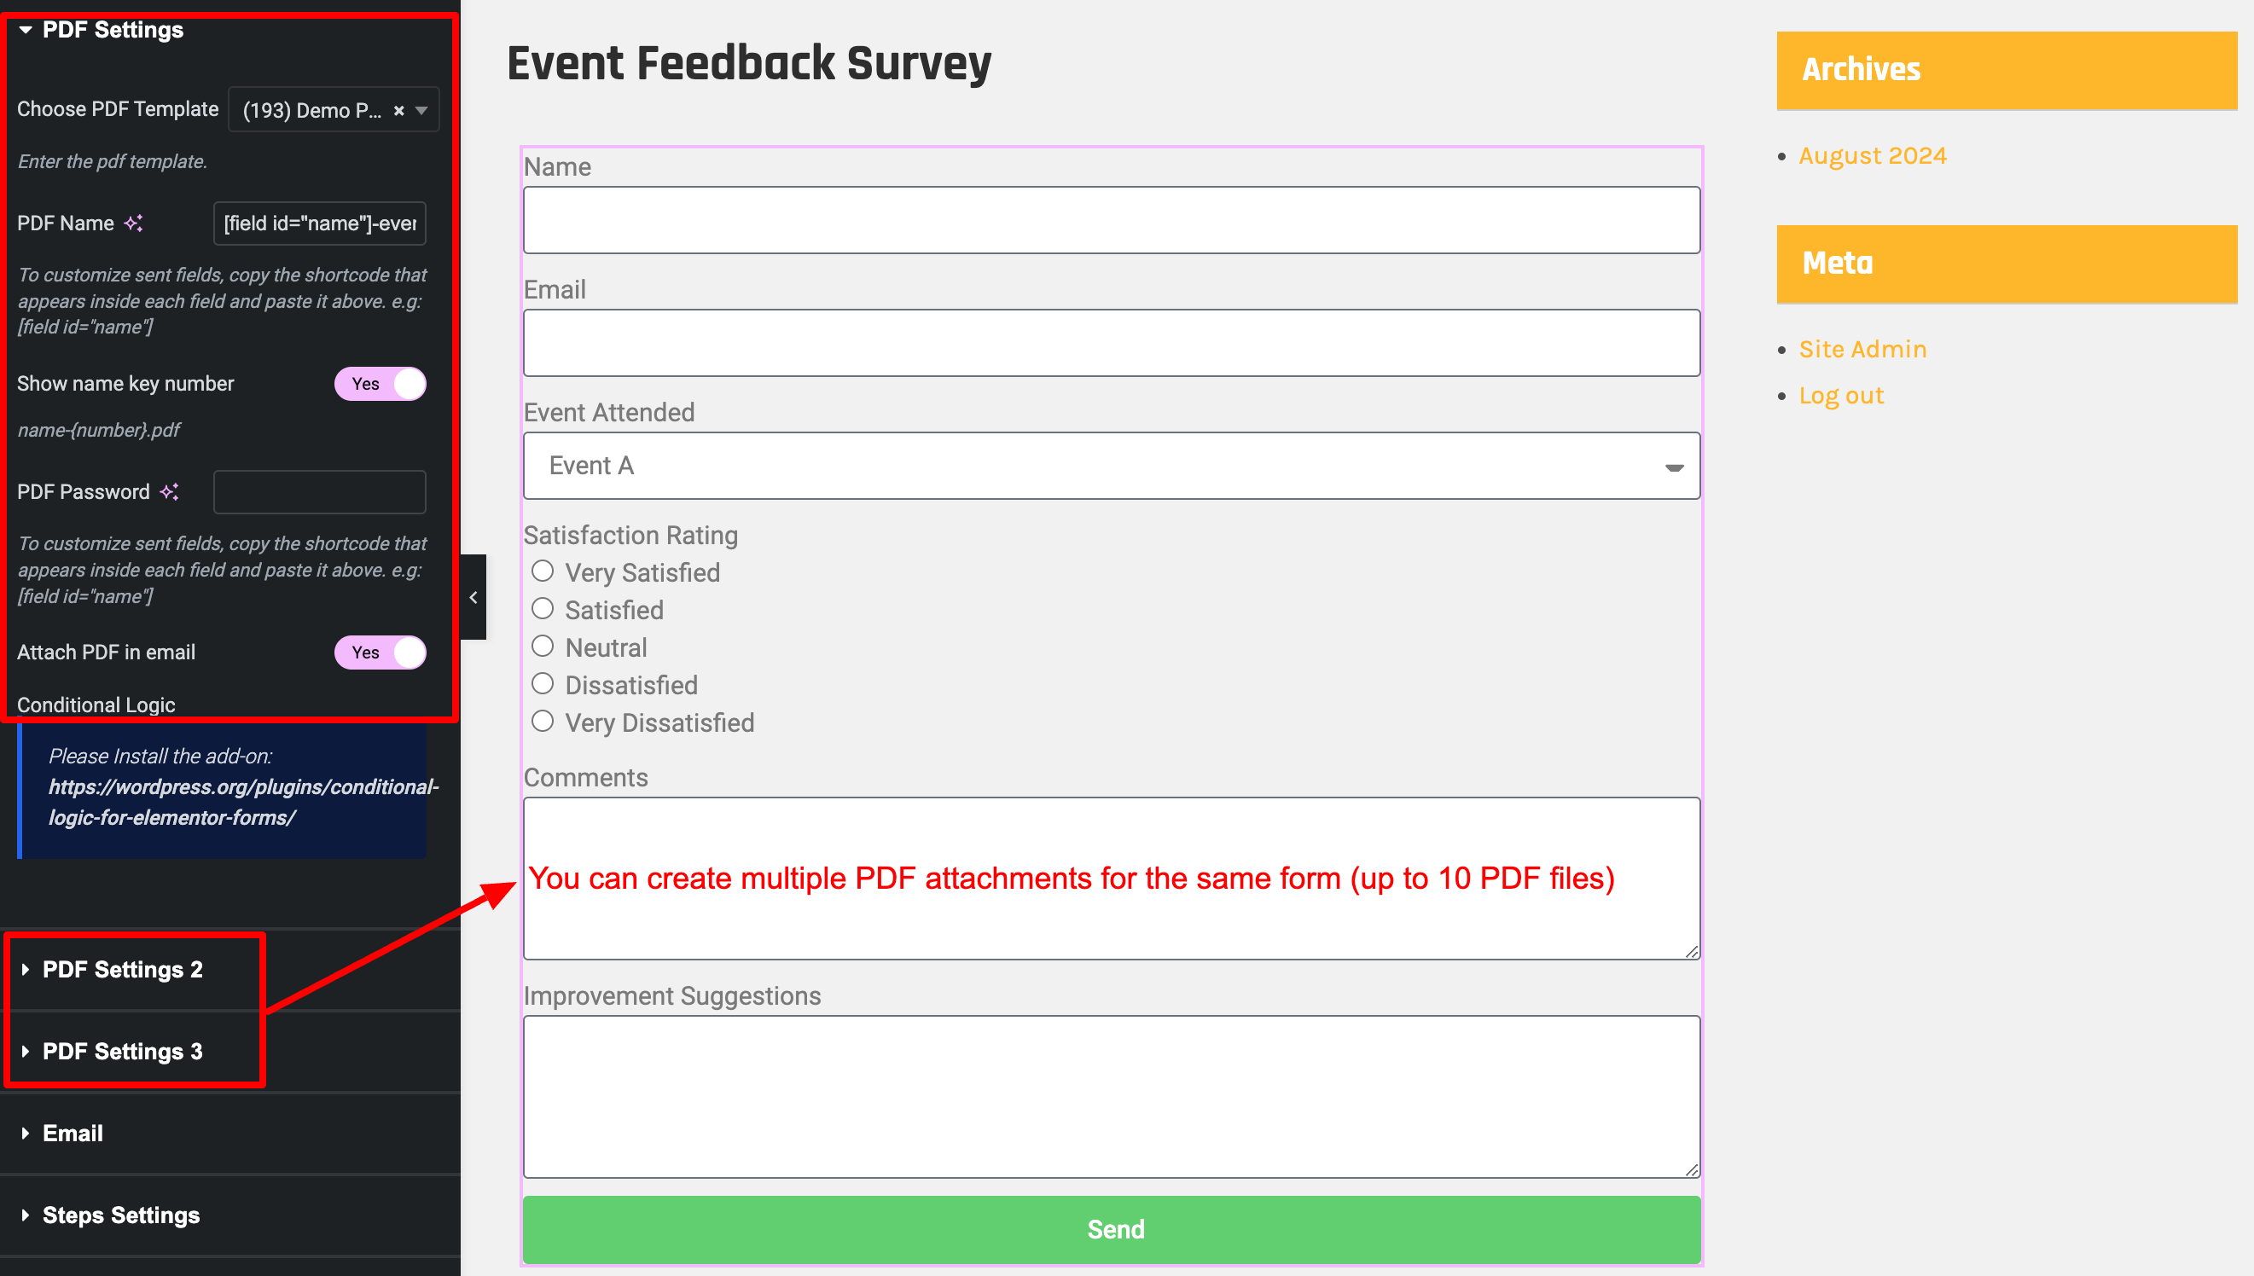Viewport: 2254px width, 1276px height.
Task: Click the Comments textarea resize handle
Action: point(1692,951)
